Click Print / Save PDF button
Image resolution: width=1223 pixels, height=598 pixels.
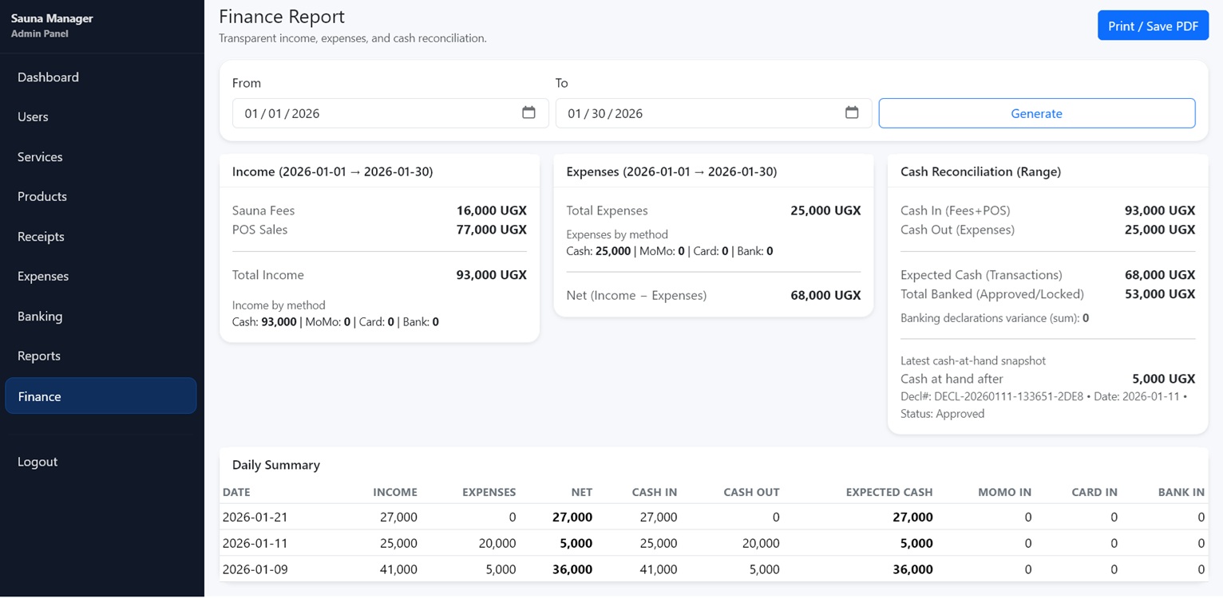click(1153, 26)
